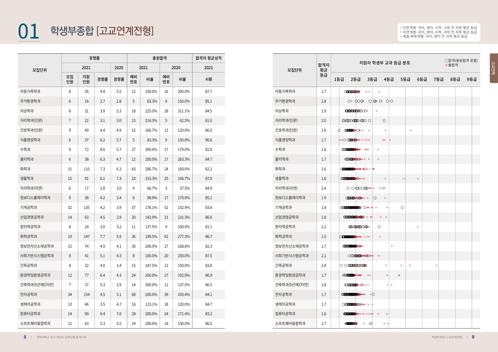Click 사회기반시스템공학과 in left table

pyautogui.click(x=37, y=256)
